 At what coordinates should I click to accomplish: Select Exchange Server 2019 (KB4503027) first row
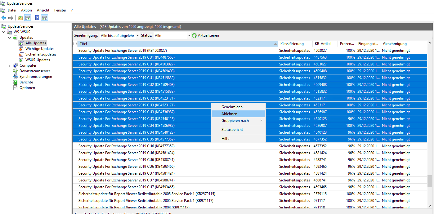[x=250, y=51]
